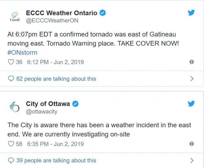
Task: Click ECCC Weather Ontario avatar logo
Action: click(15, 16)
